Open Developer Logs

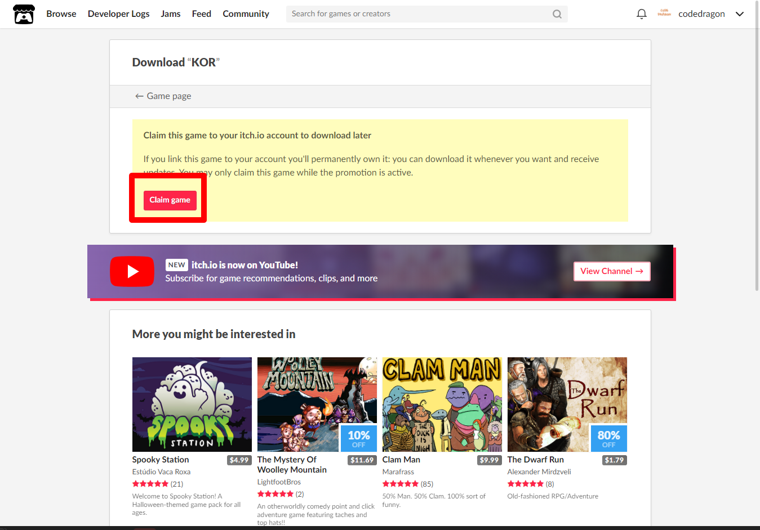tap(118, 14)
